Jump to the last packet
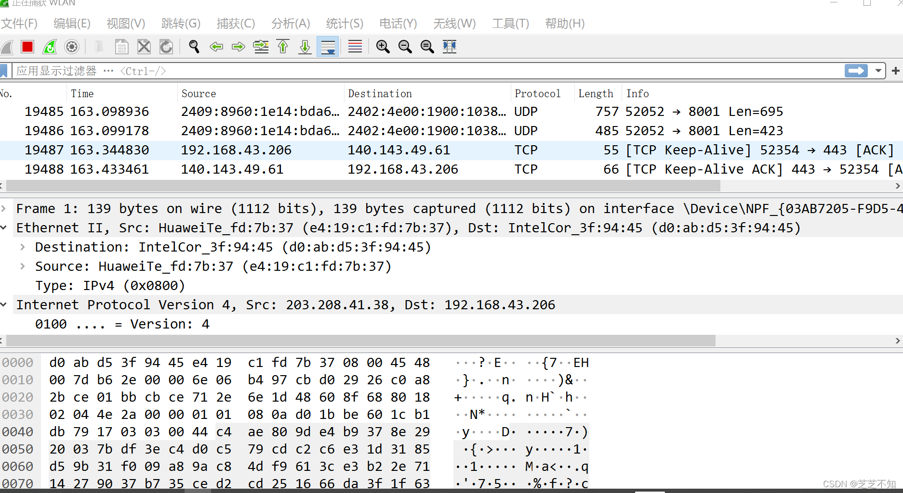 click(305, 47)
